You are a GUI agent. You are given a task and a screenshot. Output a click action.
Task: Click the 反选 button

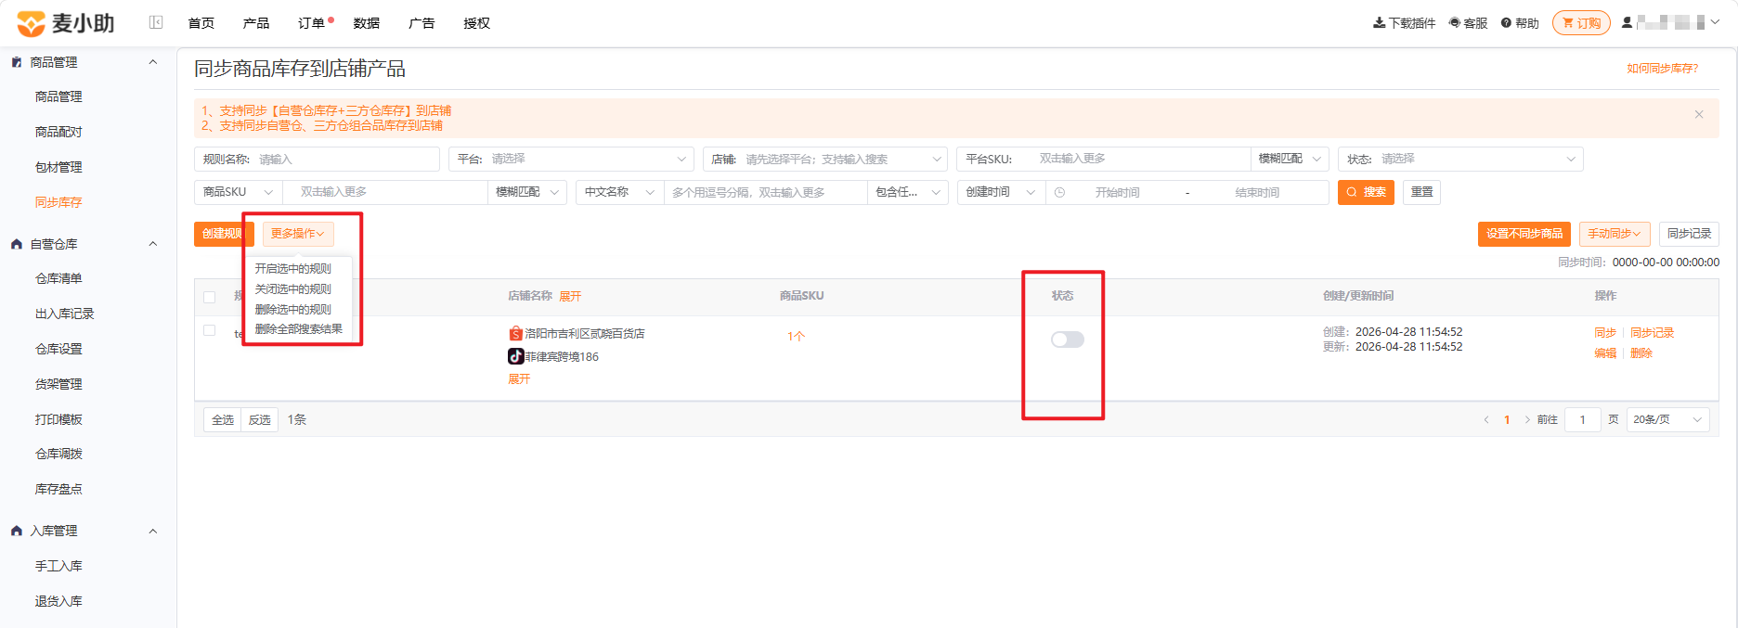(x=260, y=420)
